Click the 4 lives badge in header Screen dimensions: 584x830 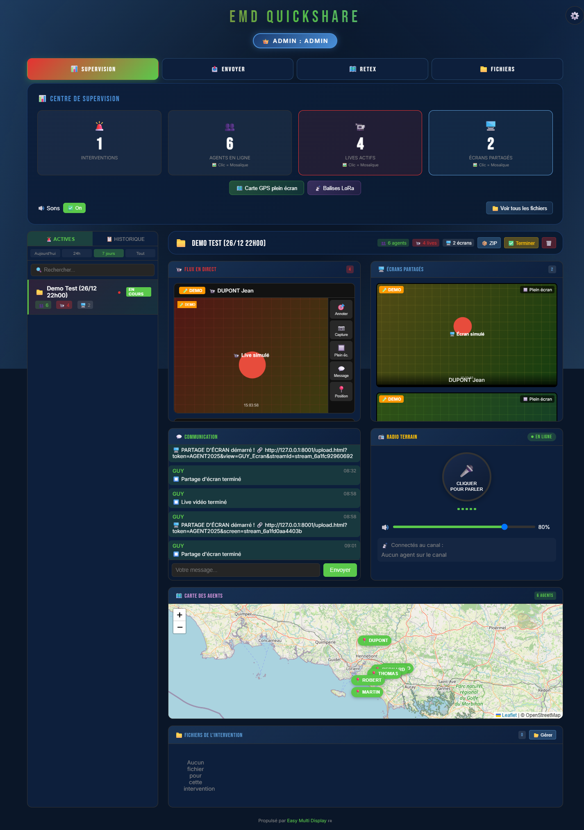coord(426,243)
